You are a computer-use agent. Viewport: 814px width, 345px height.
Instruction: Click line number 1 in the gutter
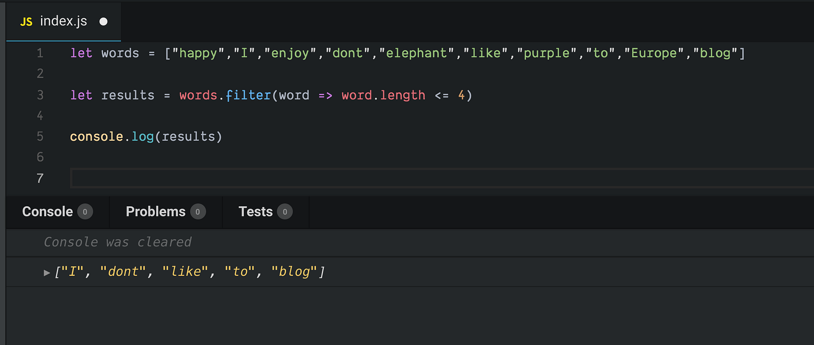tap(40, 53)
